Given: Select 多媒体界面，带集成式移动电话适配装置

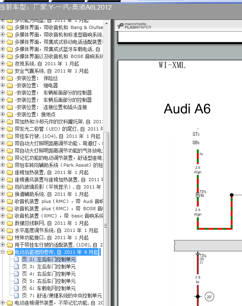Looking at the screenshot, I should click(58, 42).
